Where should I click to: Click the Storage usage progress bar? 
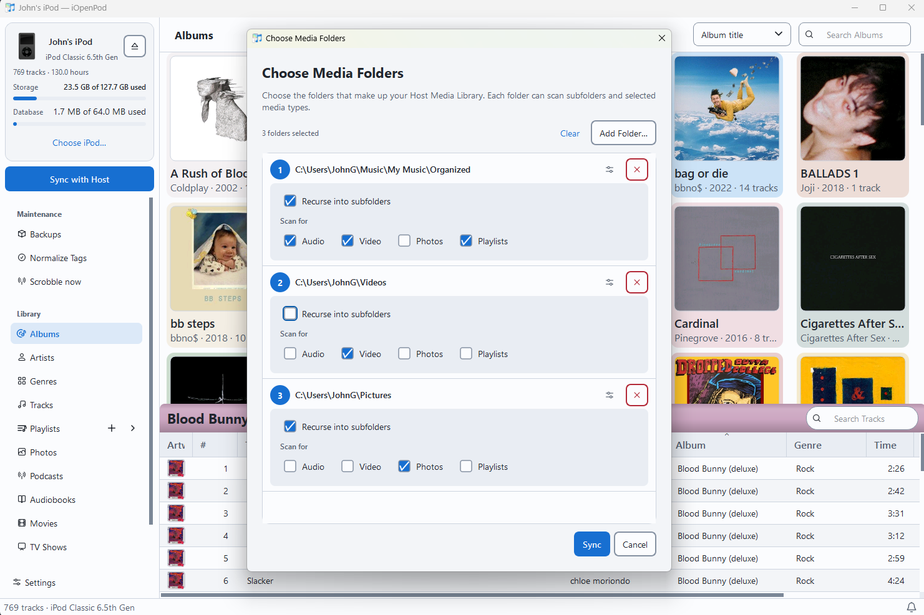(x=79, y=98)
